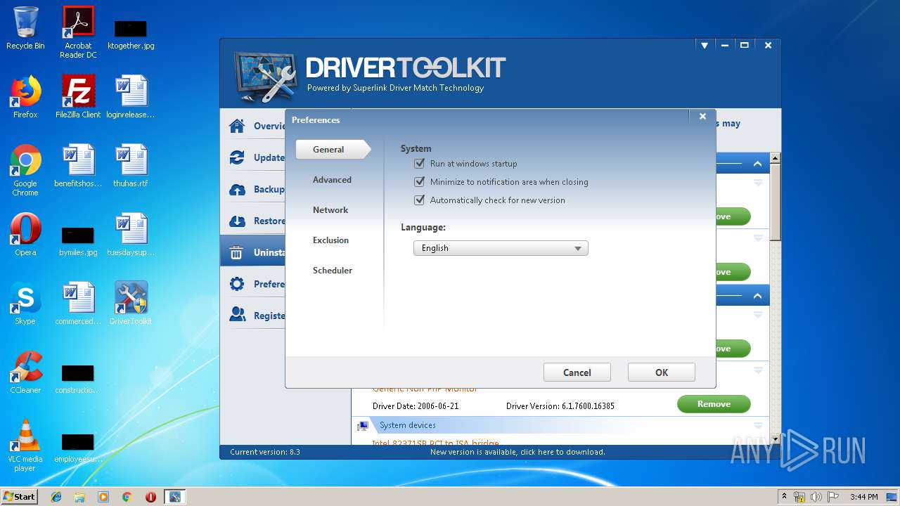Switch to the General preferences tab

point(333,150)
